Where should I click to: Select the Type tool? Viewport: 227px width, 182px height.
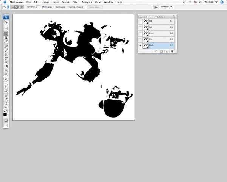pos(6,83)
